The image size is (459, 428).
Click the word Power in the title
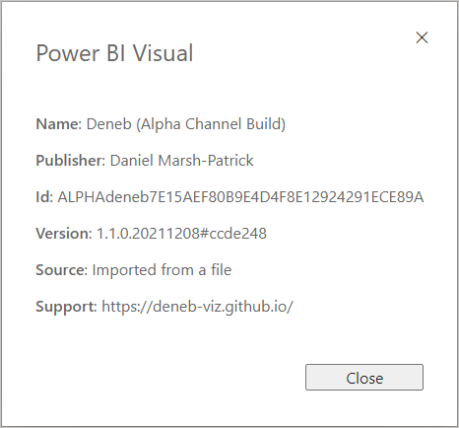pyautogui.click(x=68, y=53)
